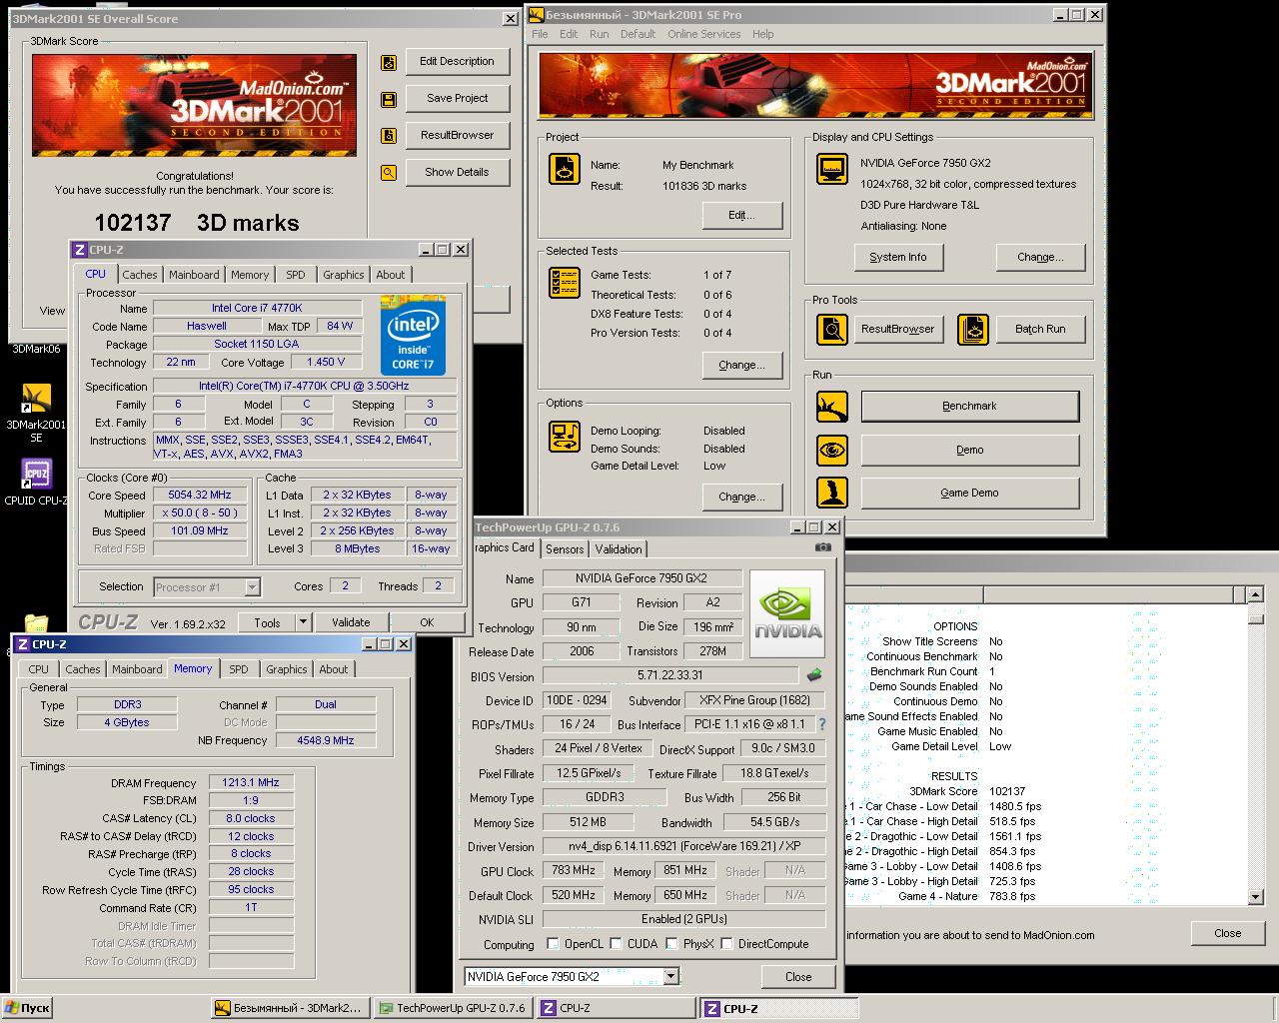Click Edit button in Project section
Screen dimensions: 1279x1023
[741, 215]
